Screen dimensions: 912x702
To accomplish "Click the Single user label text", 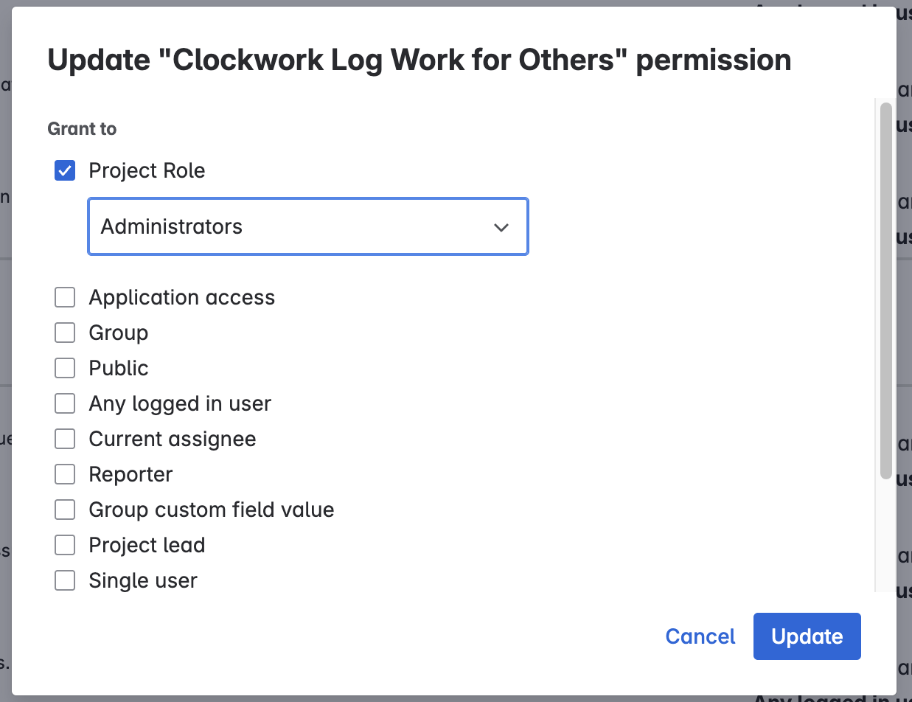I will click(143, 580).
